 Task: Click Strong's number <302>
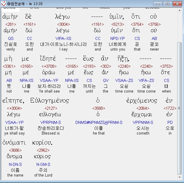coord(106,66)
